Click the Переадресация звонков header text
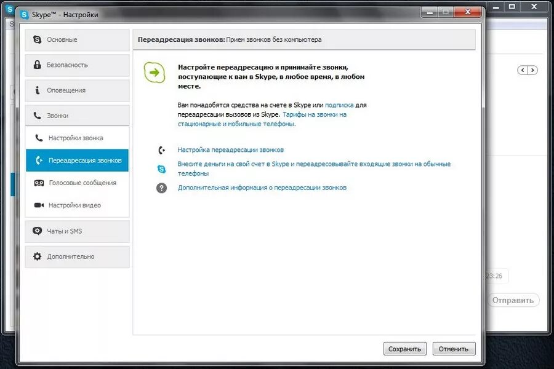The height and width of the screenshot is (369, 554). click(181, 39)
